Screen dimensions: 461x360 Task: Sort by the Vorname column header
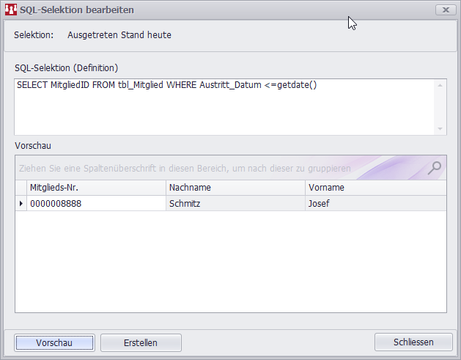[374, 188]
